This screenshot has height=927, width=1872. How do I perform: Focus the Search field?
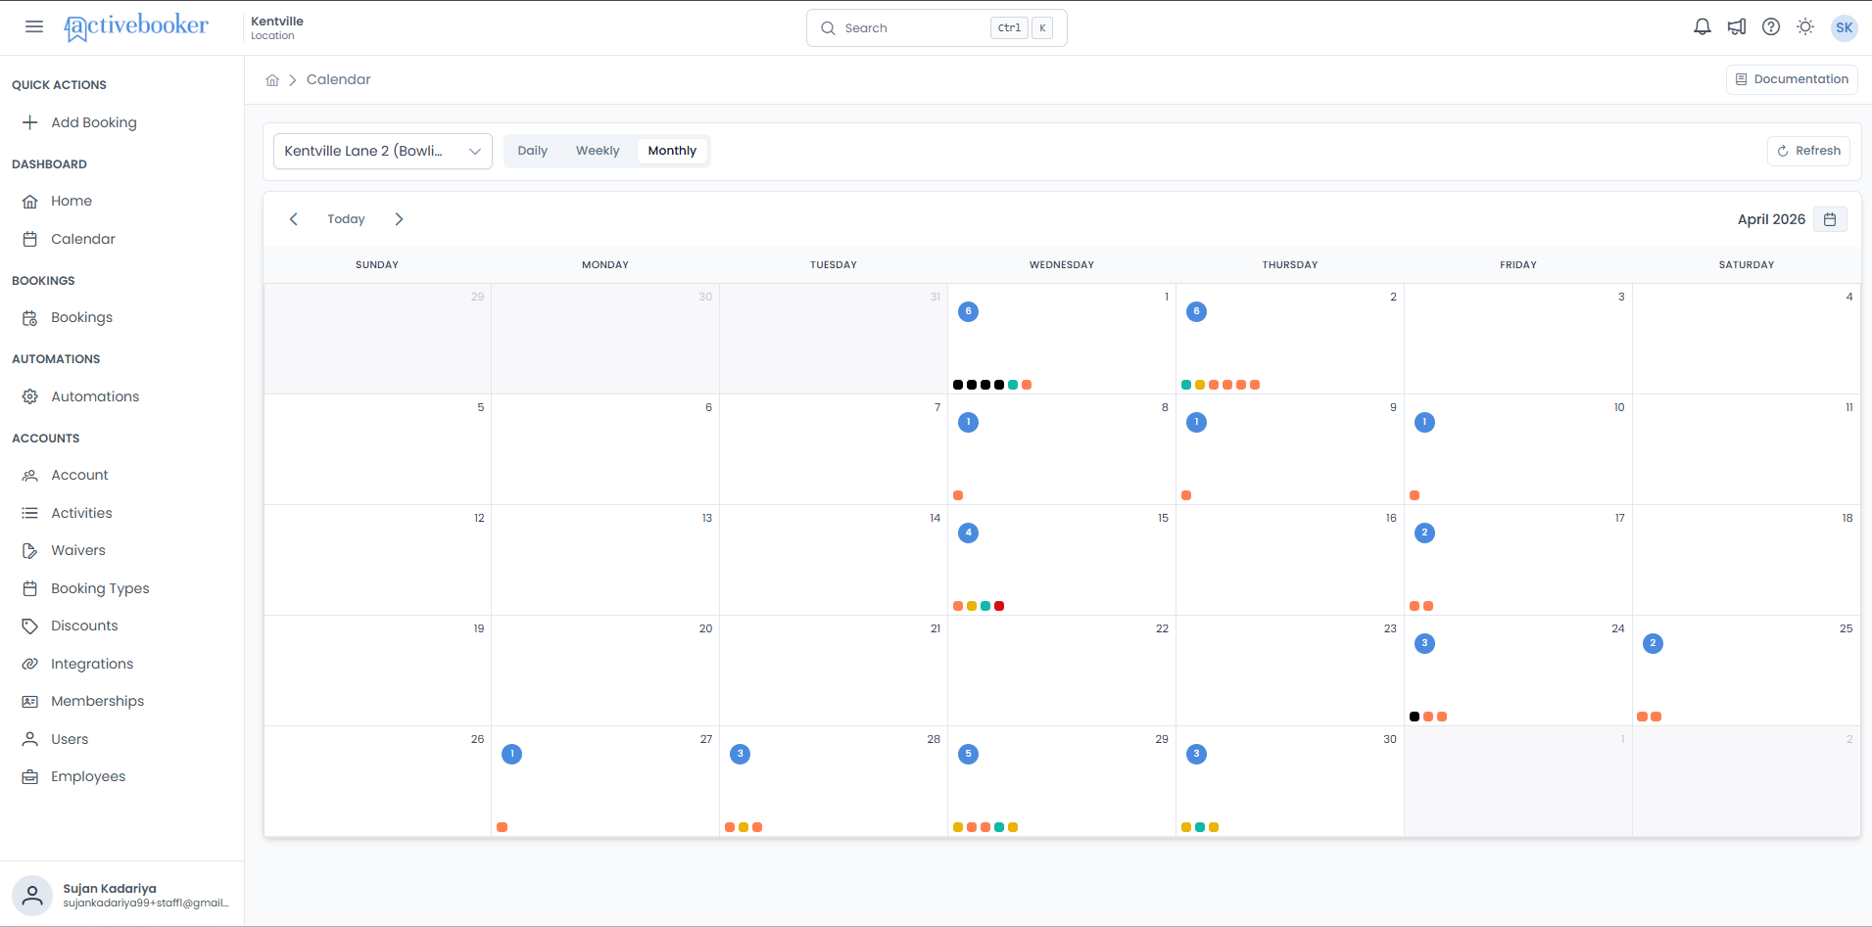point(936,27)
